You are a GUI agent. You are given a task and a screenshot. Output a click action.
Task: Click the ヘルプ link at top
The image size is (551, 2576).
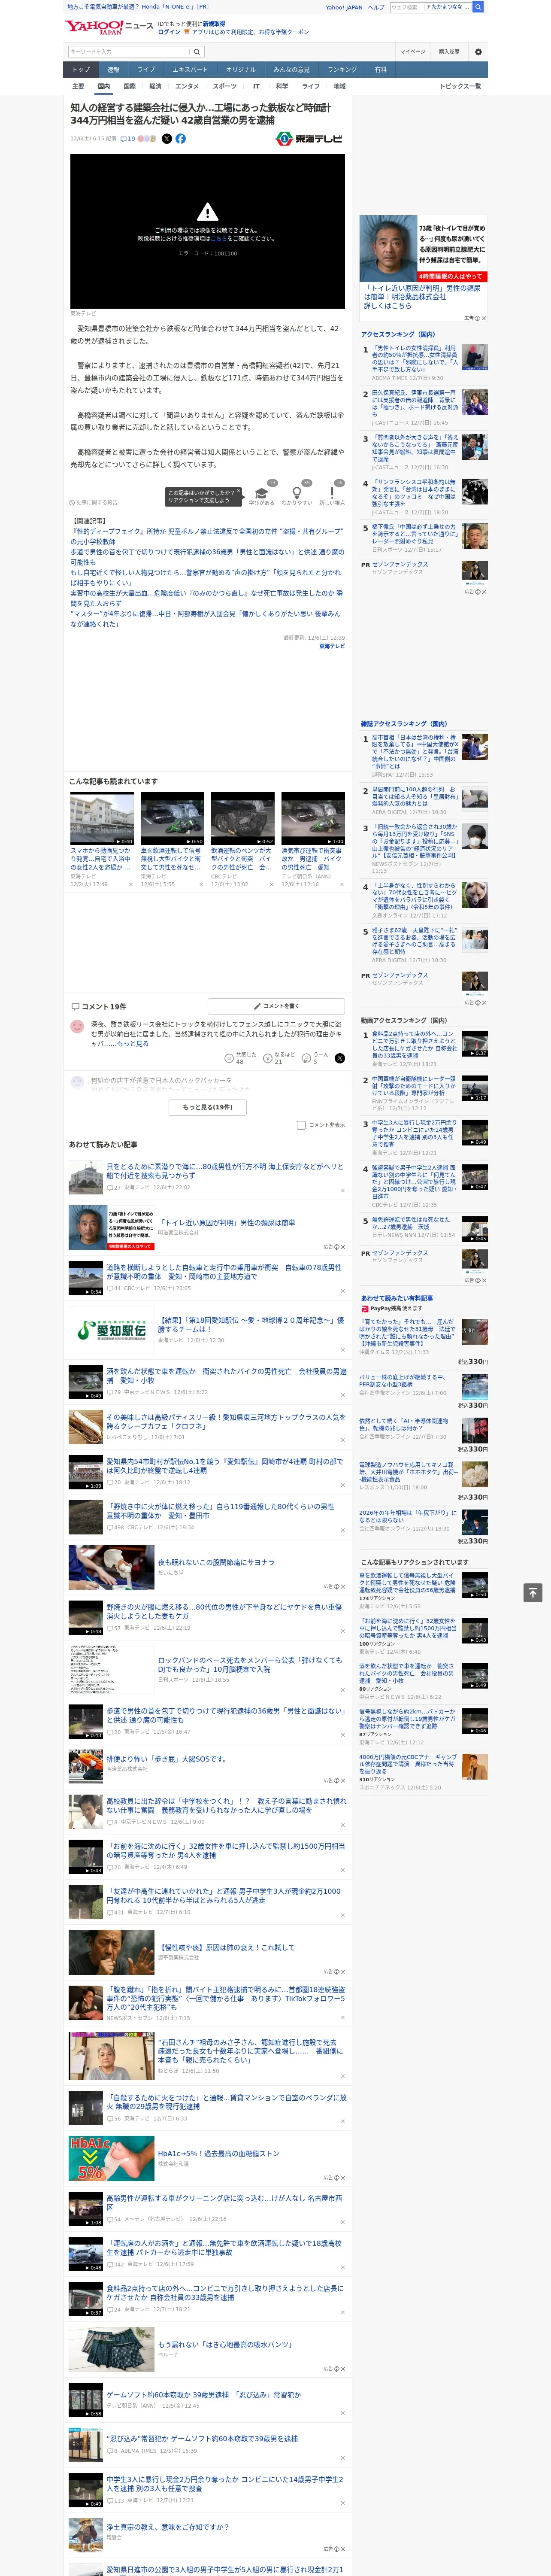coord(376,7)
